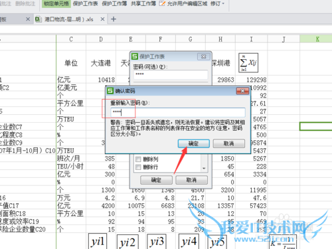The height and width of the screenshot is (249, 332).
Task: Click the 万TEU cell in the 5057 row
Action: 71,119
